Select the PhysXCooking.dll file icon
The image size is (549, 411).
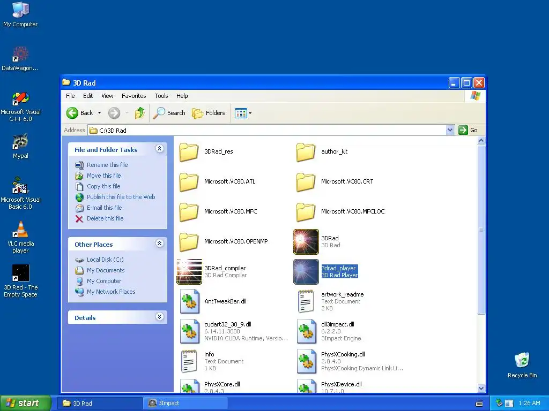[x=306, y=361]
